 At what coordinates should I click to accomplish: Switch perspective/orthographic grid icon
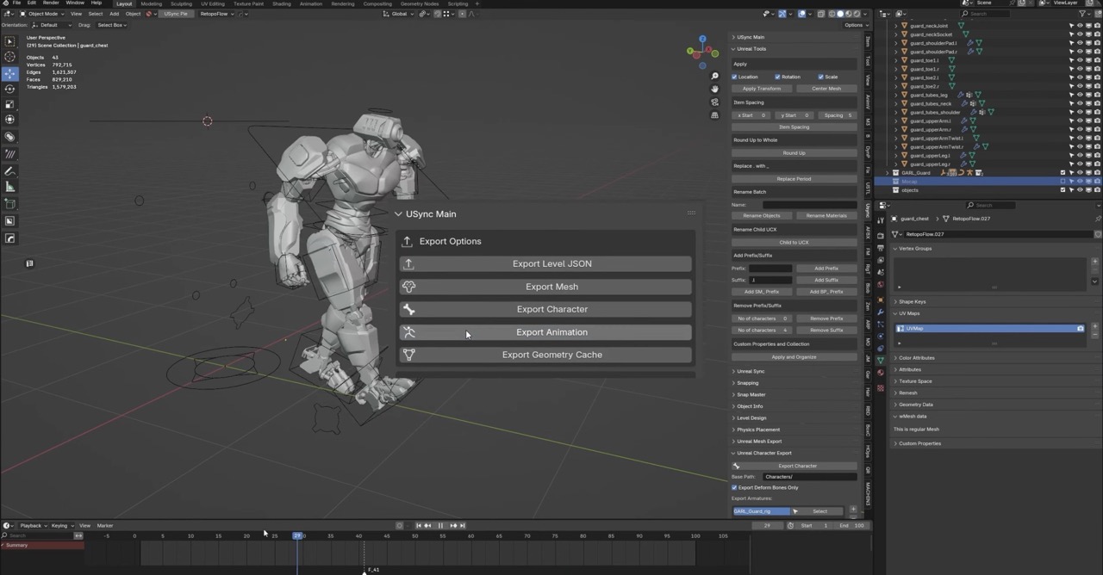pyautogui.click(x=714, y=114)
